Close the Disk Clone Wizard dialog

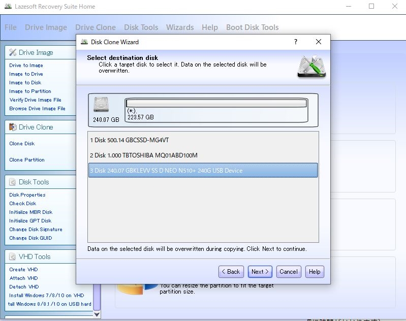pos(319,42)
